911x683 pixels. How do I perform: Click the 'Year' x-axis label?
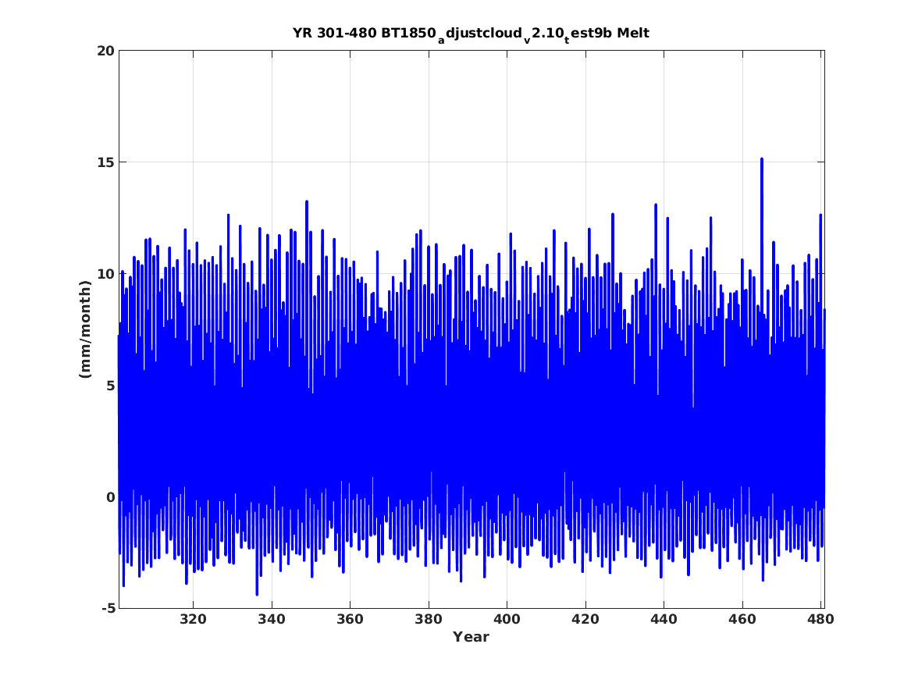(472, 637)
